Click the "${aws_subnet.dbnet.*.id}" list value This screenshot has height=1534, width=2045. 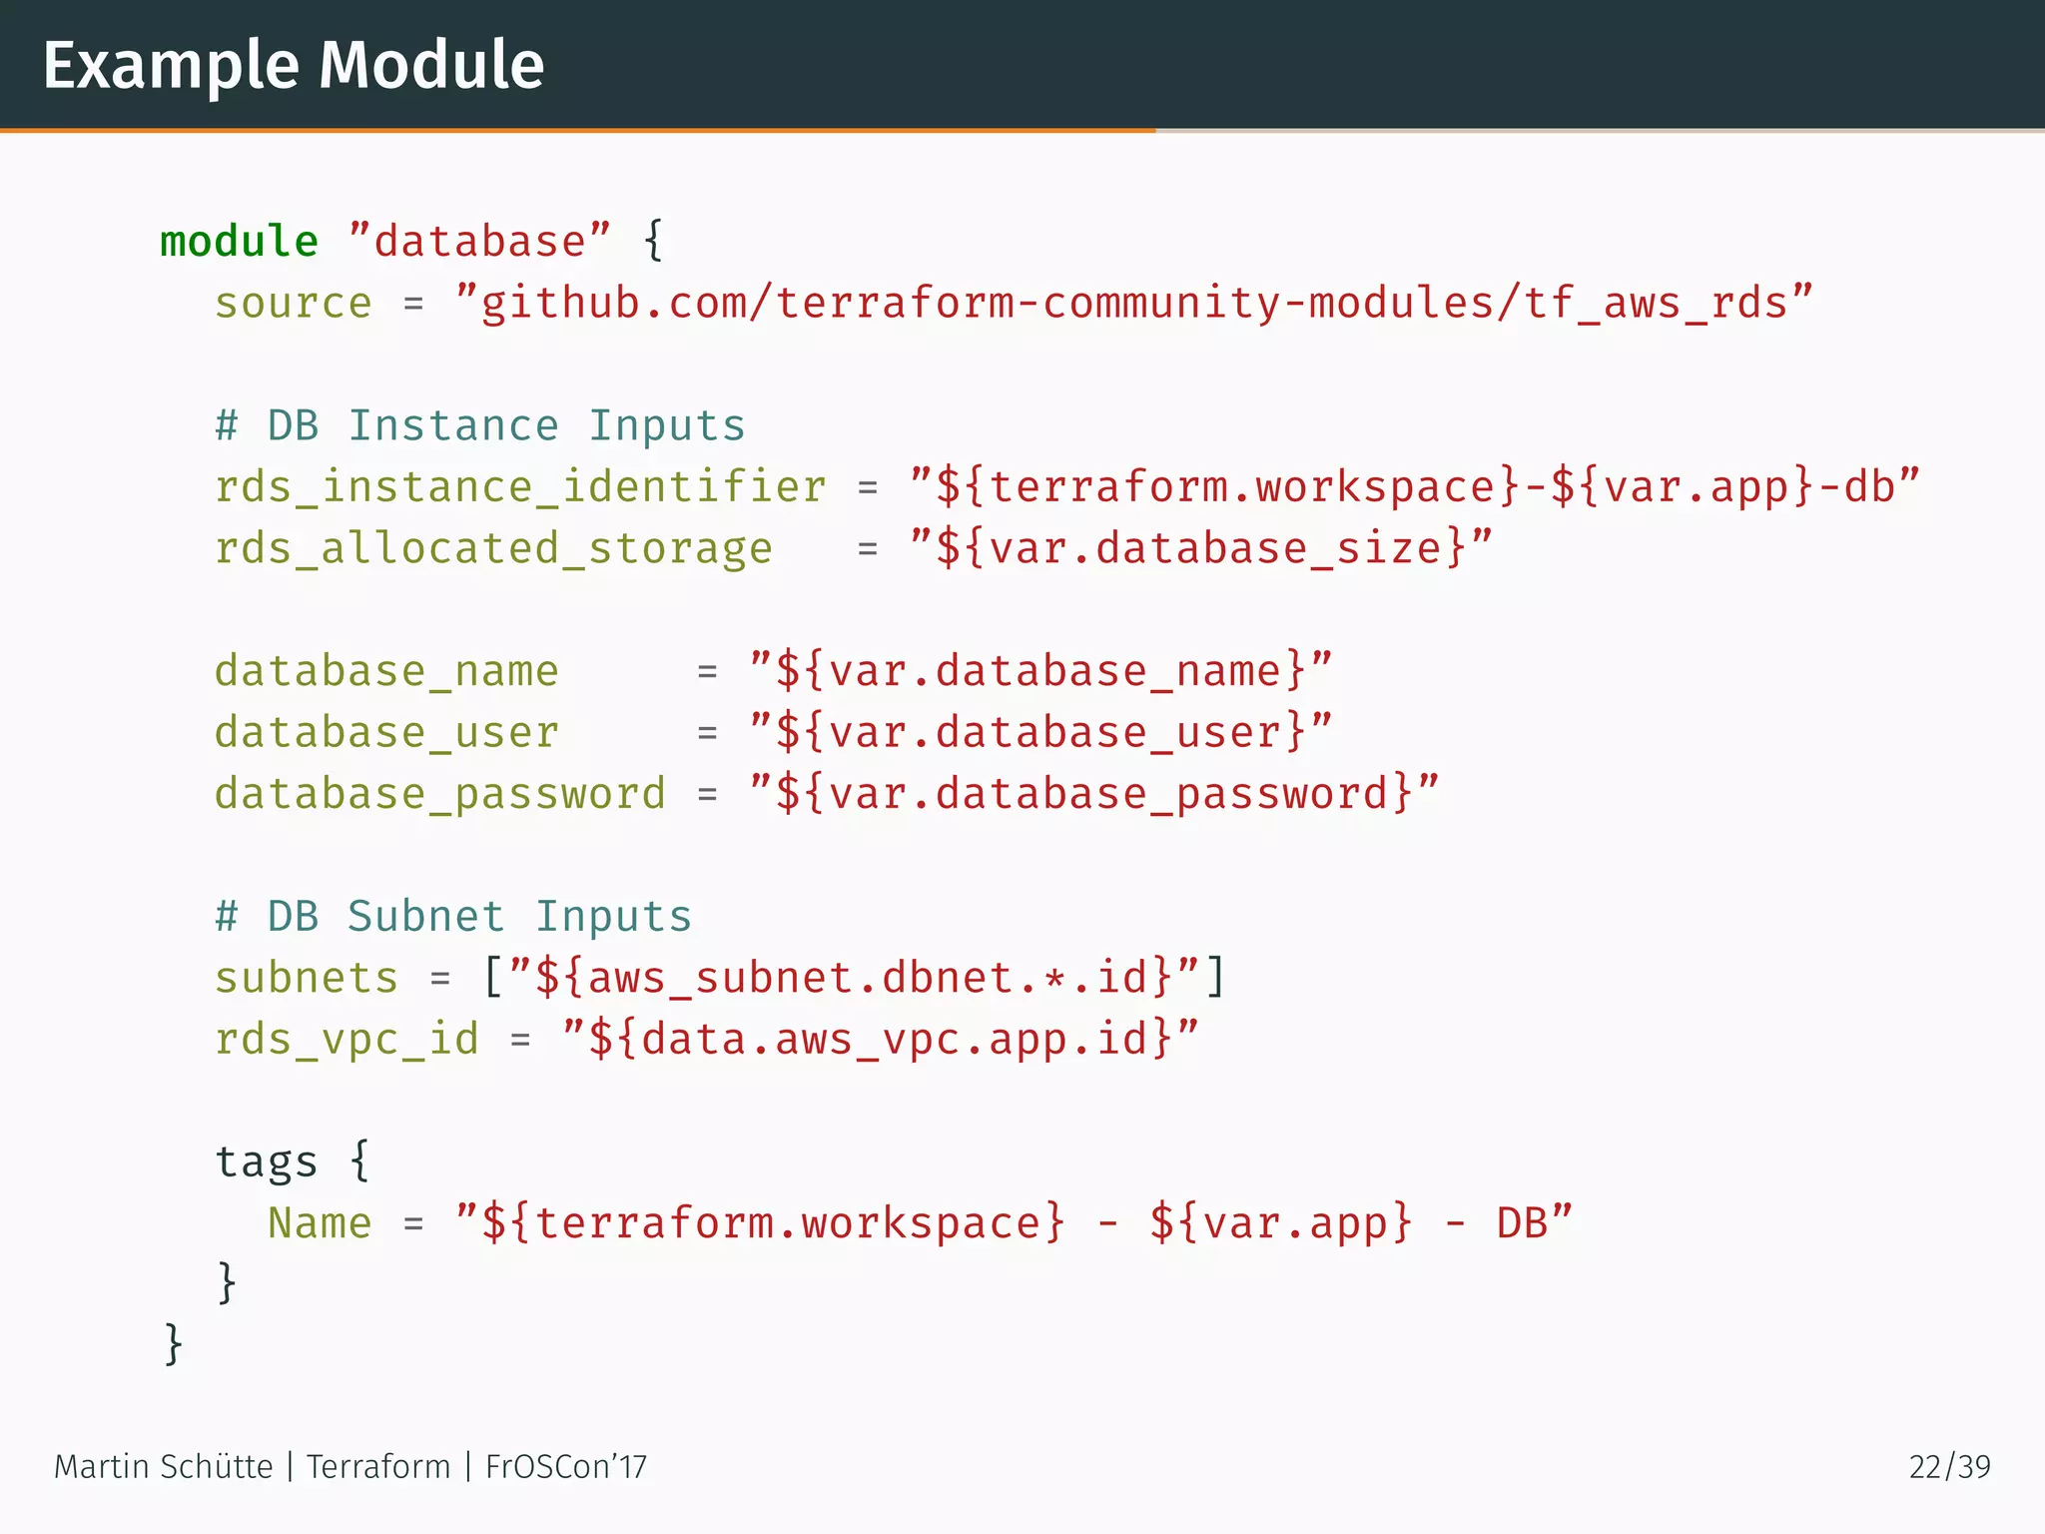pos(854,979)
